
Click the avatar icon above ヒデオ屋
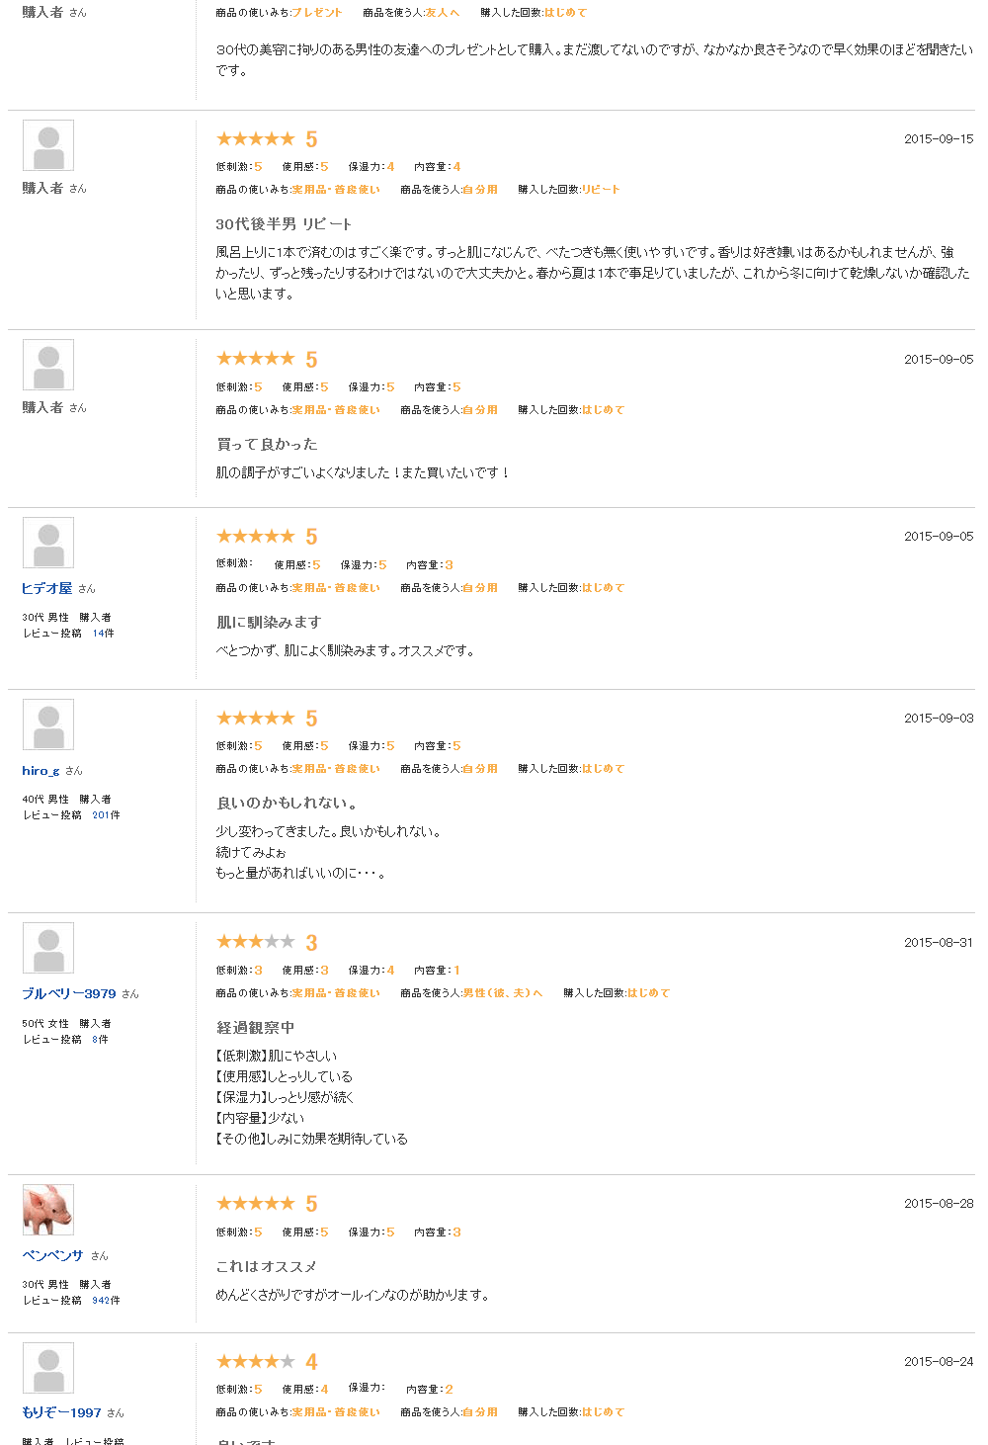point(48,543)
